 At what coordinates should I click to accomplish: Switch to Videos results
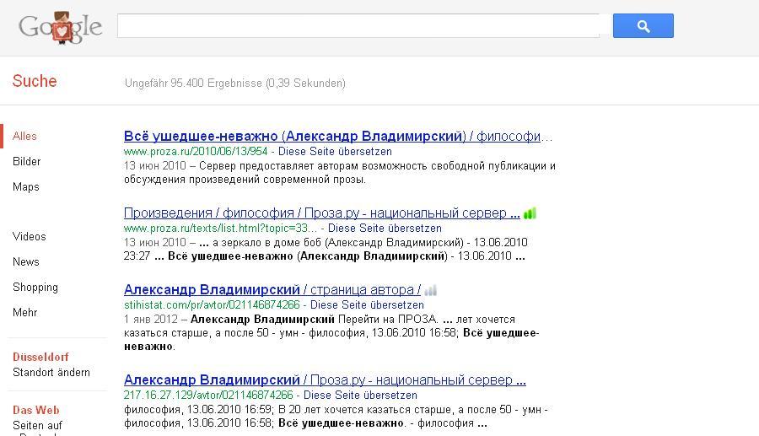point(30,237)
